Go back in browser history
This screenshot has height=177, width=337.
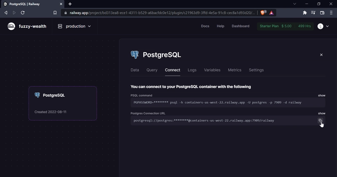pos(6,13)
